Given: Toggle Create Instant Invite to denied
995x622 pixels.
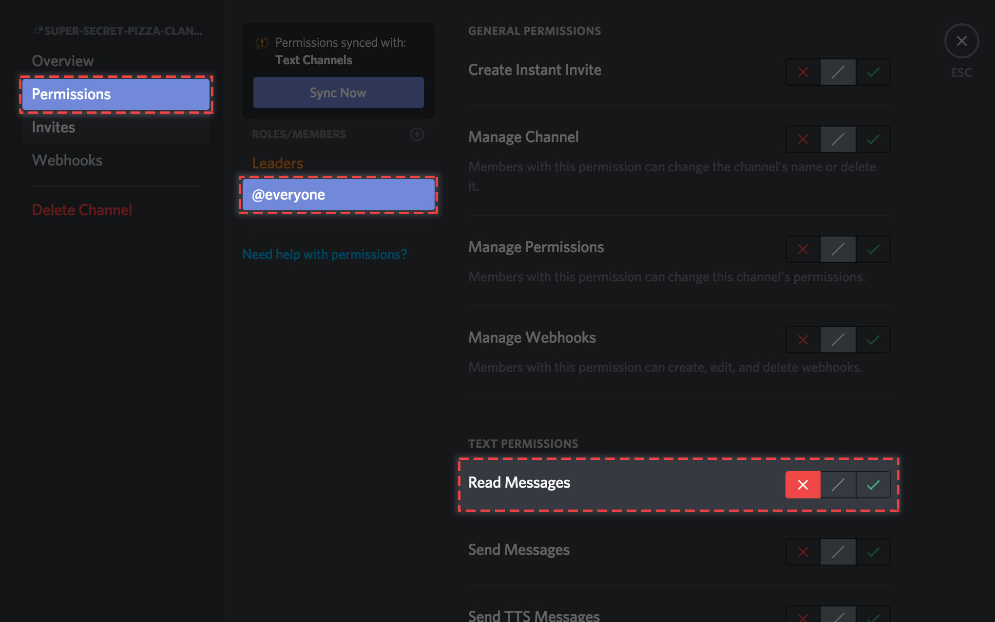Looking at the screenshot, I should click(x=802, y=71).
